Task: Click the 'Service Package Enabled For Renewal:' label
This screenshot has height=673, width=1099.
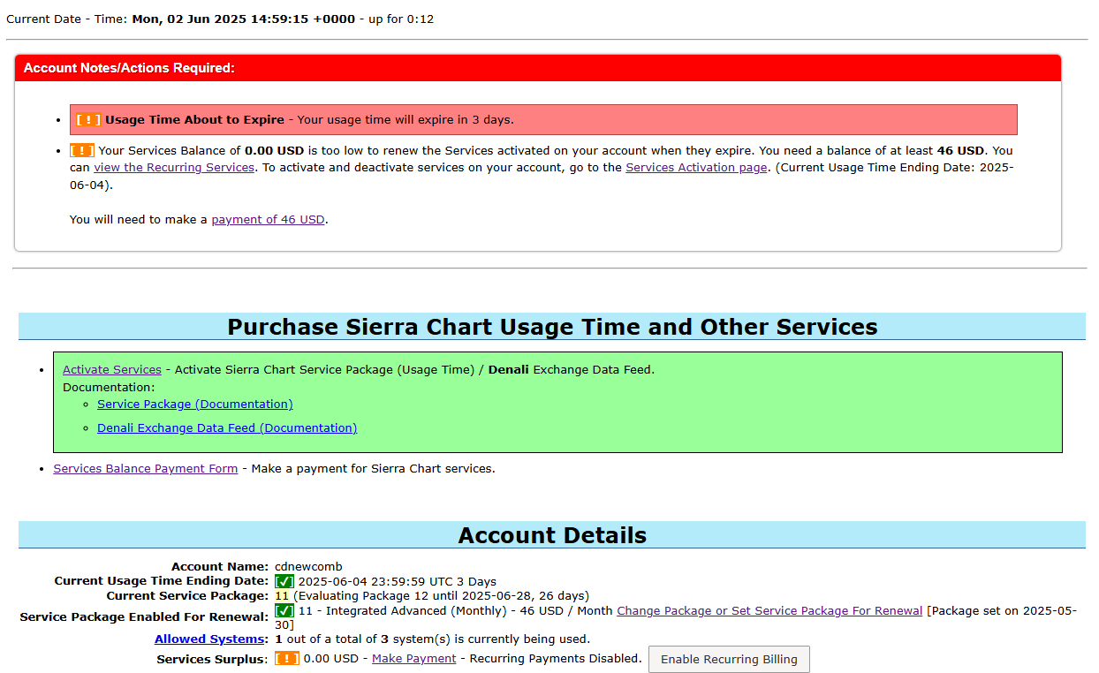Action: click(144, 616)
